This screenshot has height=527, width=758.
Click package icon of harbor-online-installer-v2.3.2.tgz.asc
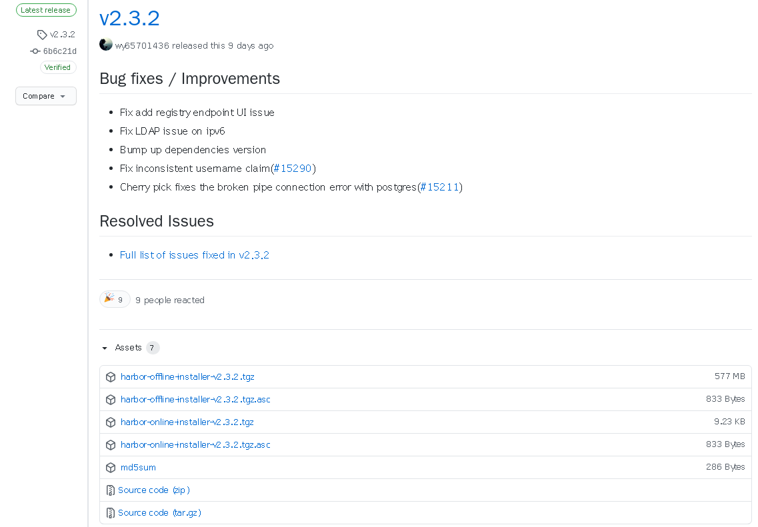click(x=111, y=445)
